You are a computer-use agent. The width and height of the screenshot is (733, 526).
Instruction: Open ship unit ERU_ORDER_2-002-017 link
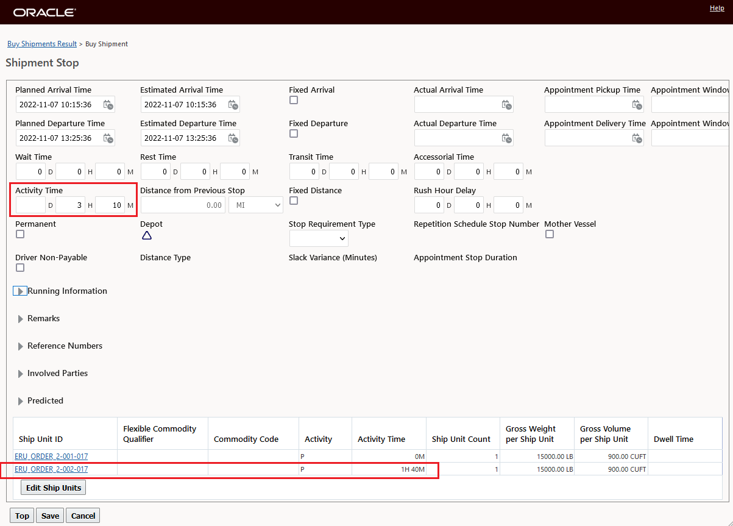click(x=51, y=469)
